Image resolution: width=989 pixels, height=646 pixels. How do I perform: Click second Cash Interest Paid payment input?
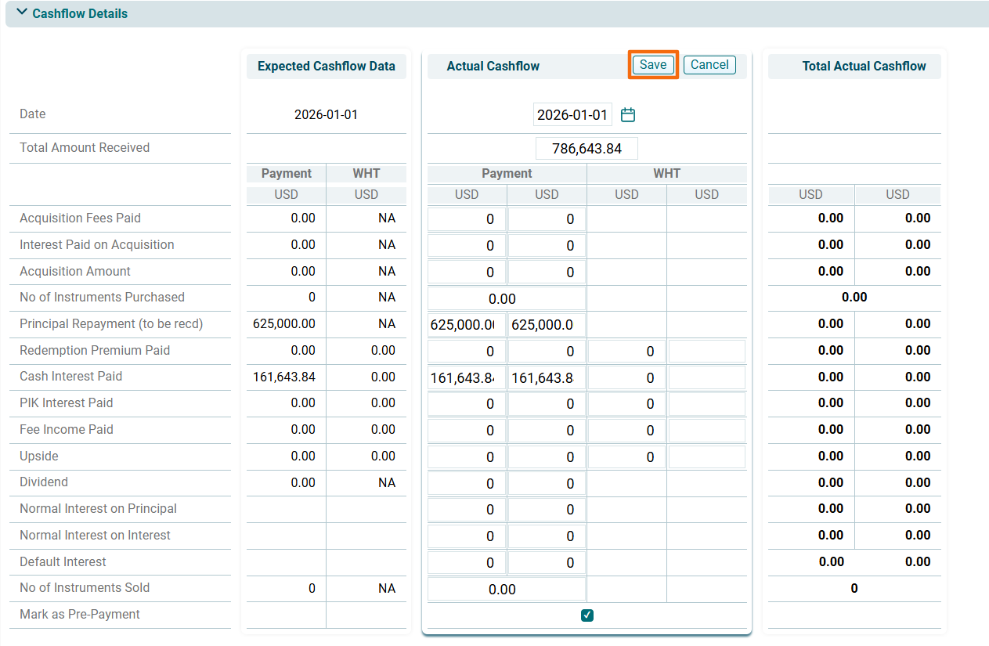pos(547,378)
